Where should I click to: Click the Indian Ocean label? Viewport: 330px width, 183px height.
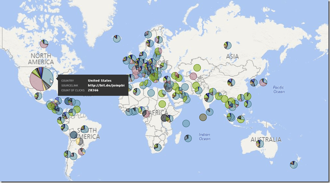pyautogui.click(x=204, y=137)
